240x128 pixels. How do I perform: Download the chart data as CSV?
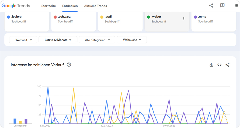coord(211,65)
